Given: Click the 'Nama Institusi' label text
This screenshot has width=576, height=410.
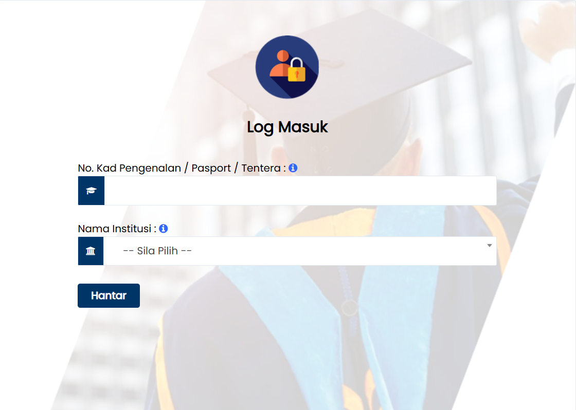Looking at the screenshot, I should pos(115,229).
